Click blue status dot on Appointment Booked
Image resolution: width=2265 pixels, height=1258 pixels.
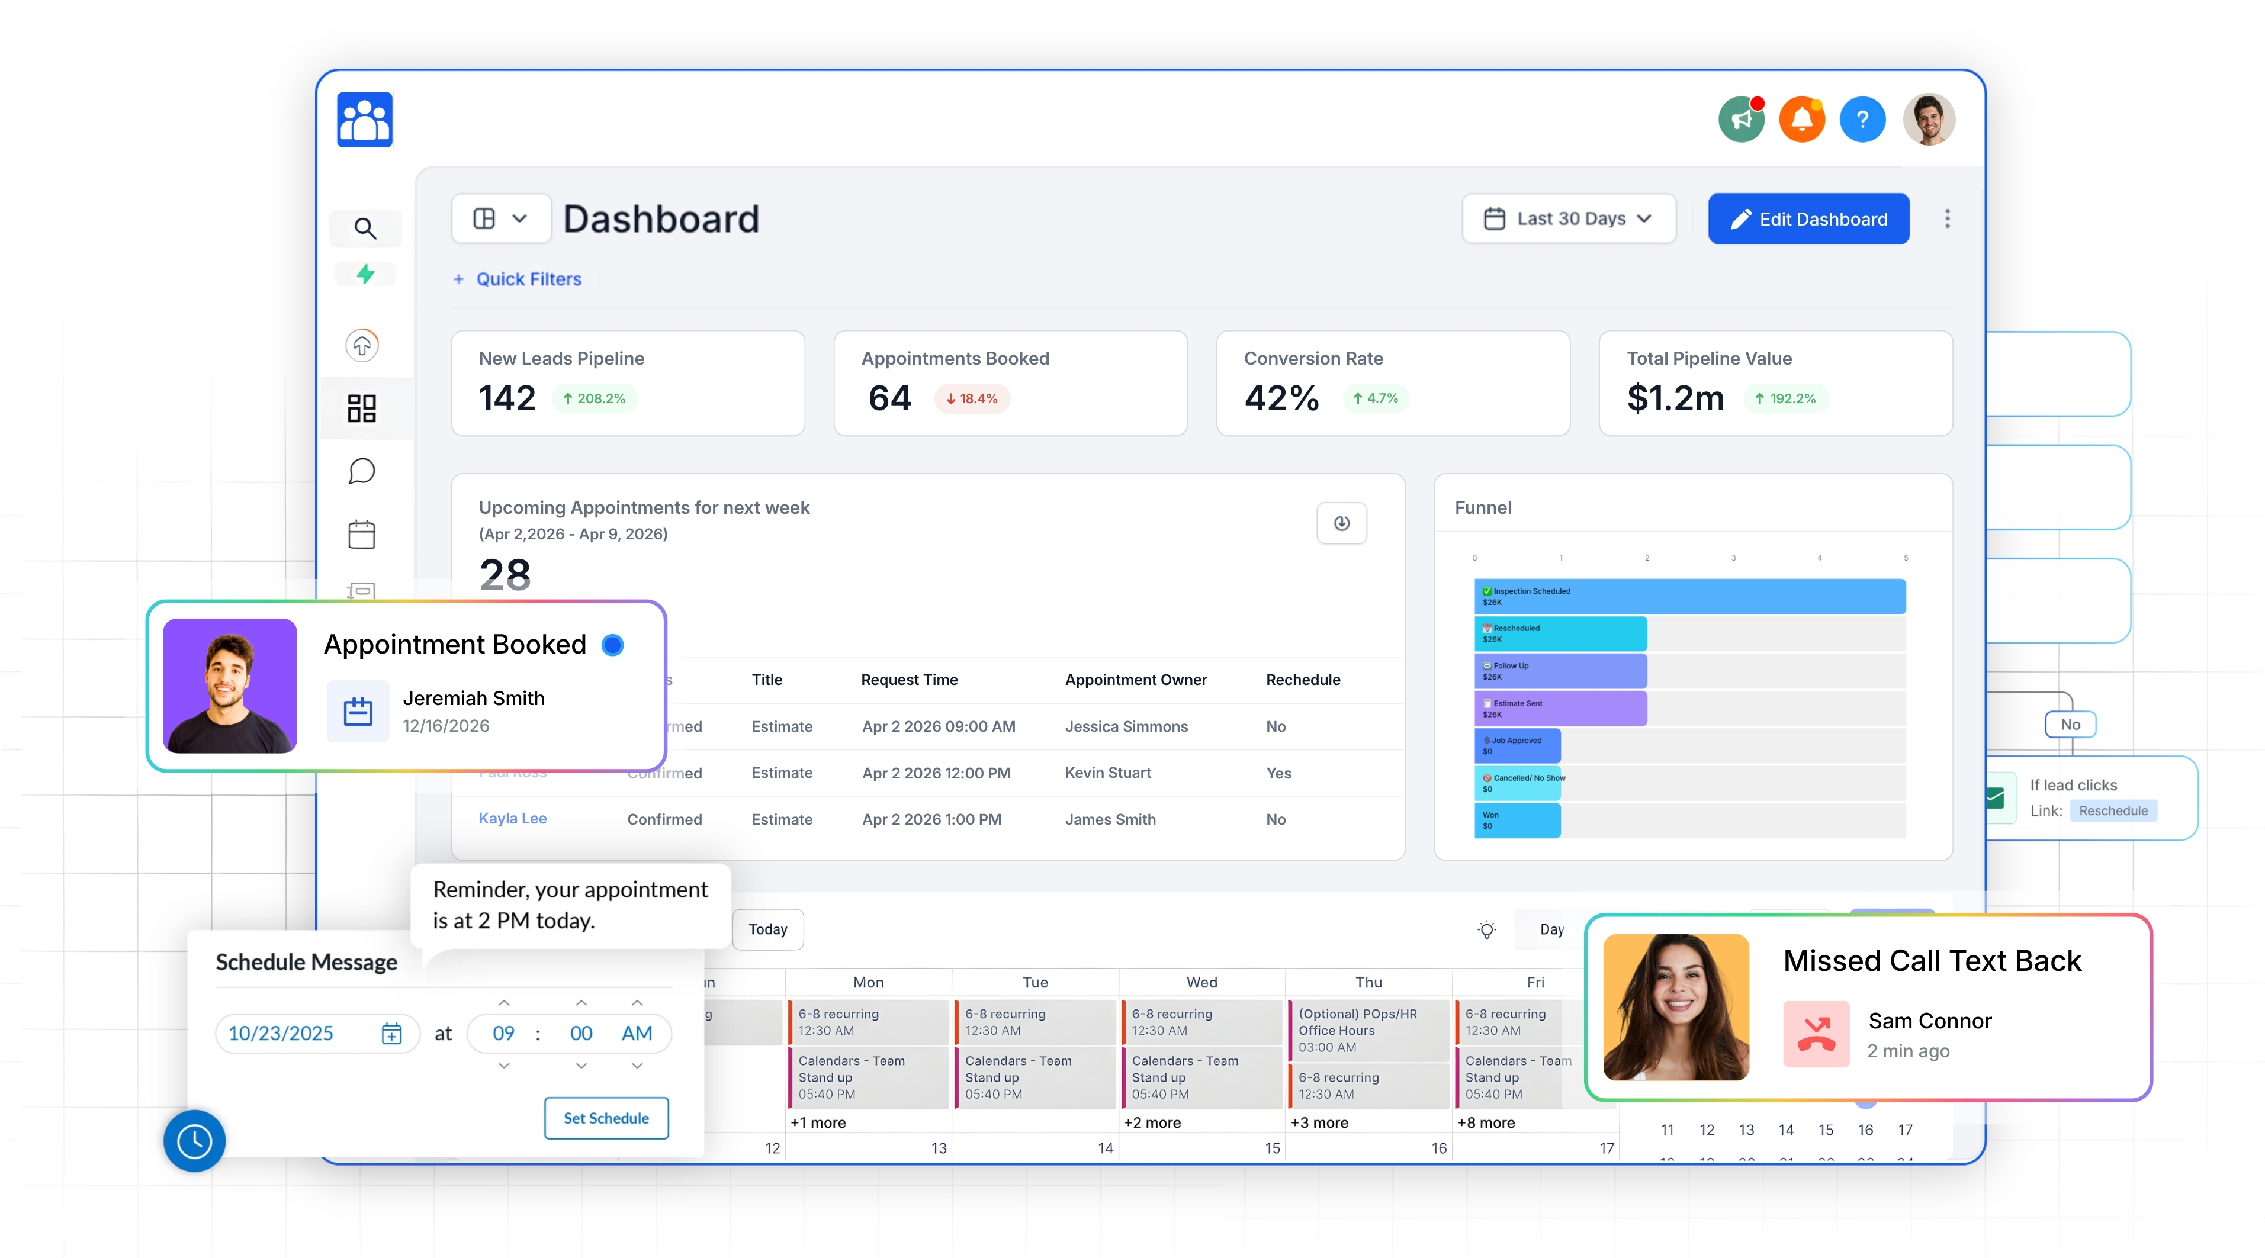(x=613, y=644)
